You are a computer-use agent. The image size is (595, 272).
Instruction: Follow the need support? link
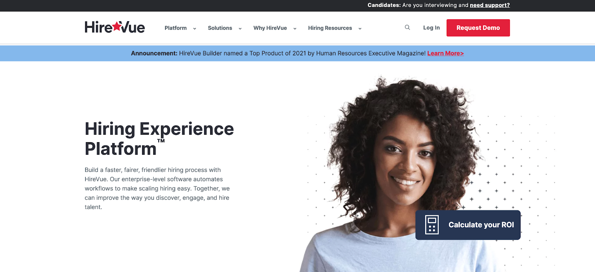[490, 5]
